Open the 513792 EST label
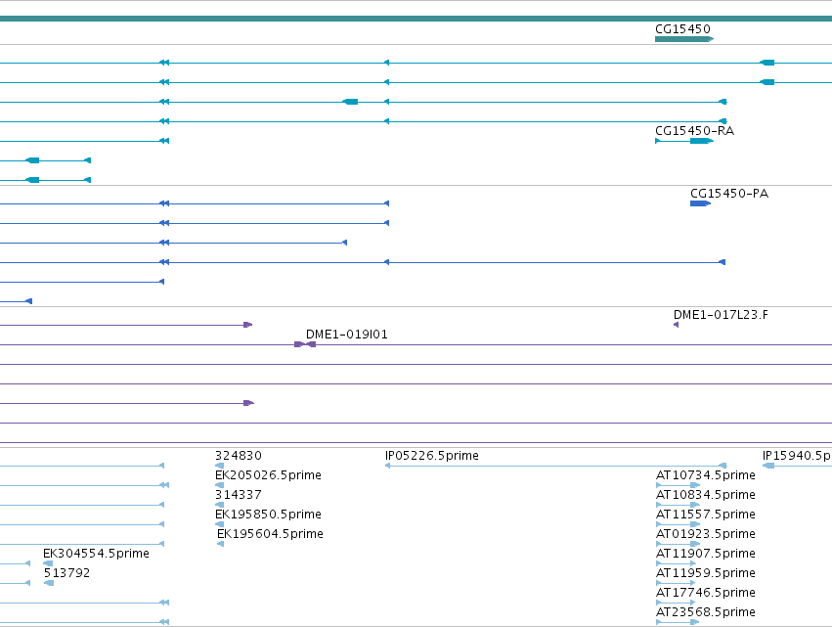Viewport: 832px width, 627px height. [x=66, y=573]
